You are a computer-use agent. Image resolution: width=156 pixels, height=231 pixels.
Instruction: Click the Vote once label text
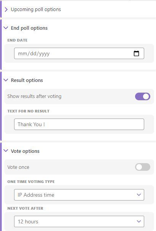(x=18, y=167)
